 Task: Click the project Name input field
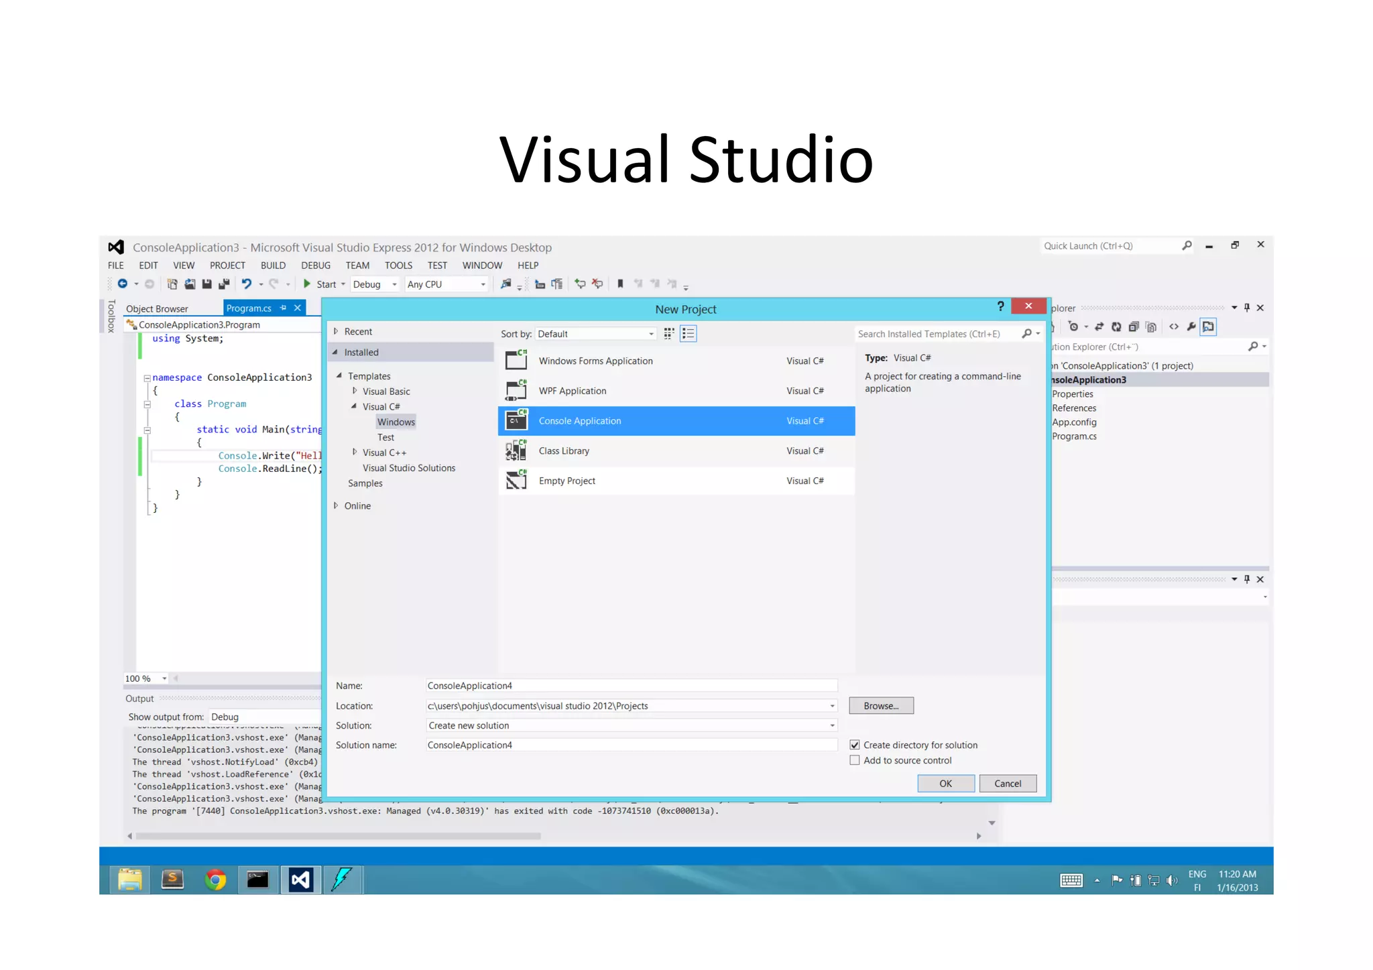[x=631, y=686]
